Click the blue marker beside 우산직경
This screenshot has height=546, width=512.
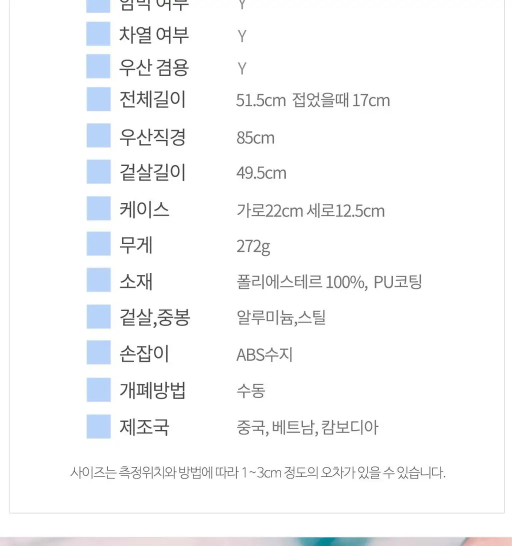[x=98, y=135]
